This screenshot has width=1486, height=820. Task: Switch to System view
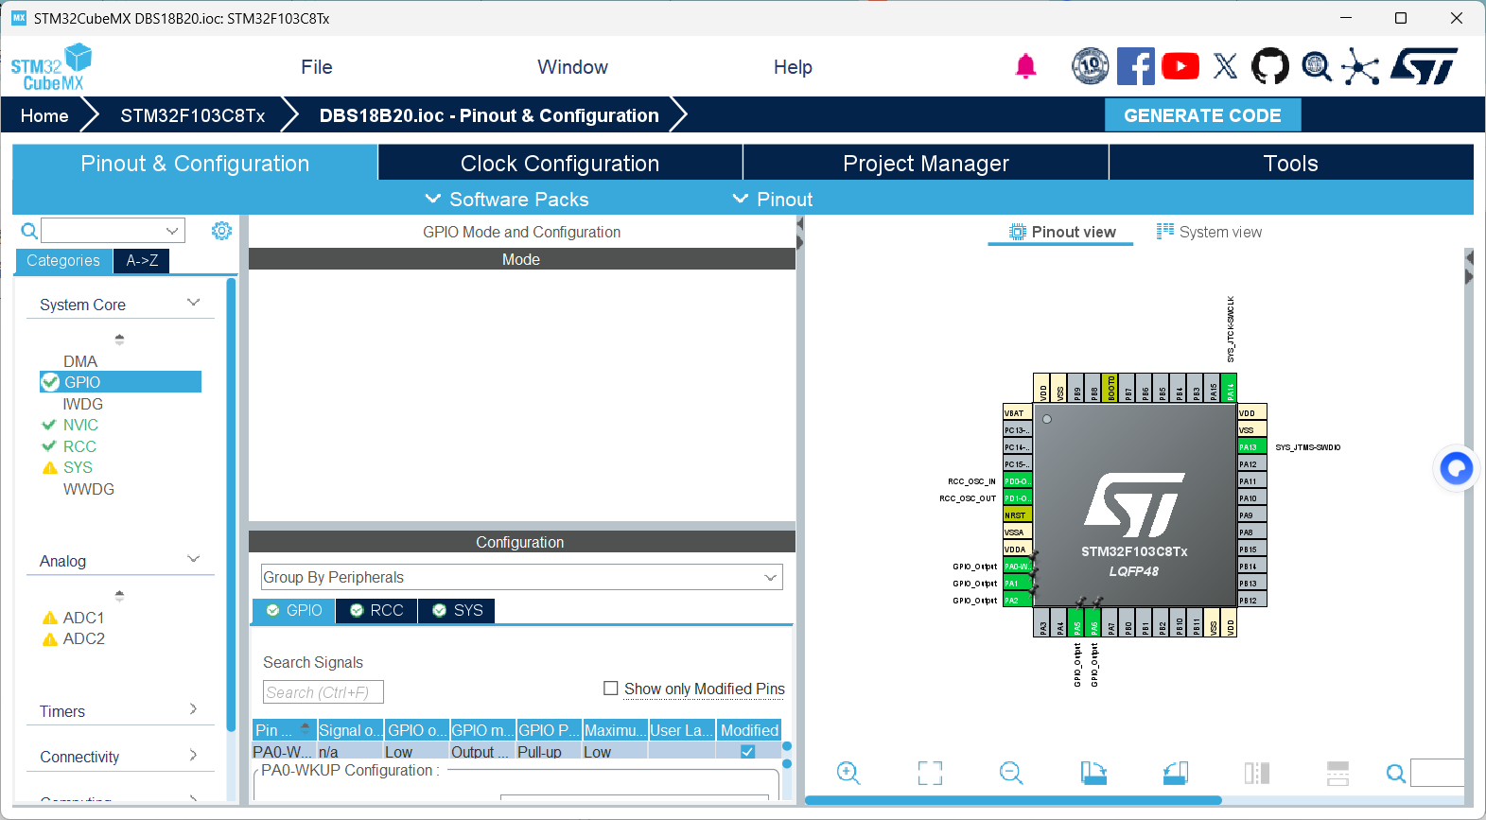pyautogui.click(x=1209, y=232)
